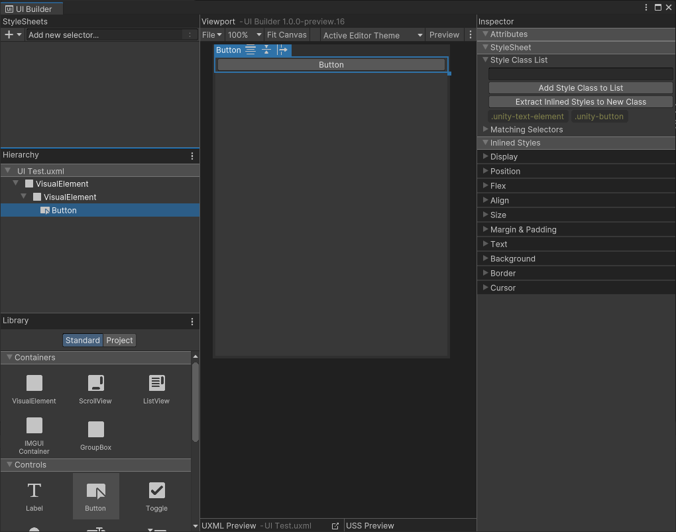Viewport: 676px width, 532px height.
Task: Click Add Style Class to List
Action: (581, 87)
